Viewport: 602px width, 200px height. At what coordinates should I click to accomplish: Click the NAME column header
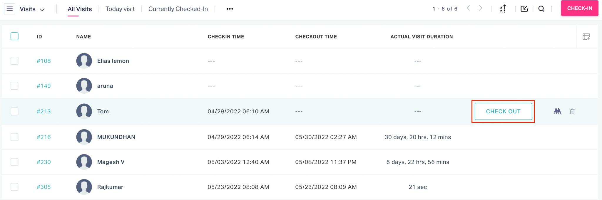(x=83, y=37)
